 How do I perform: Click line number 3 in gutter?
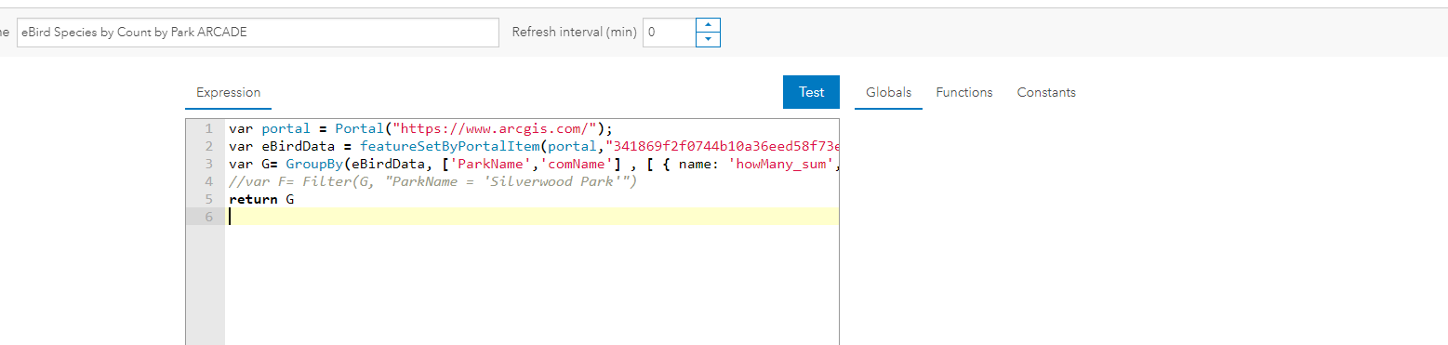tap(208, 164)
